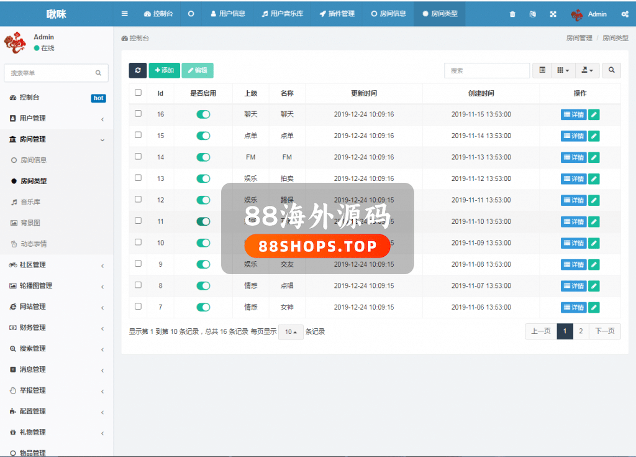Check the select-all checkbox in table header
The image size is (636, 457).
(x=138, y=93)
